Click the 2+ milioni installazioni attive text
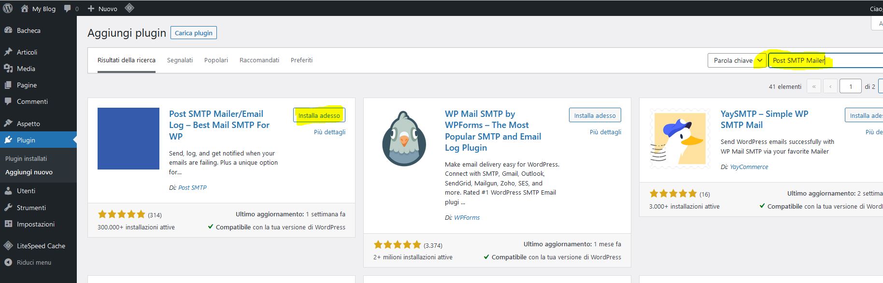This screenshot has width=883, height=283. click(413, 257)
